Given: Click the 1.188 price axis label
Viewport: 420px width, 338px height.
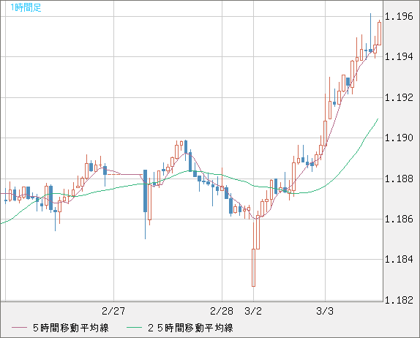Looking at the screenshot, I should tap(399, 179).
